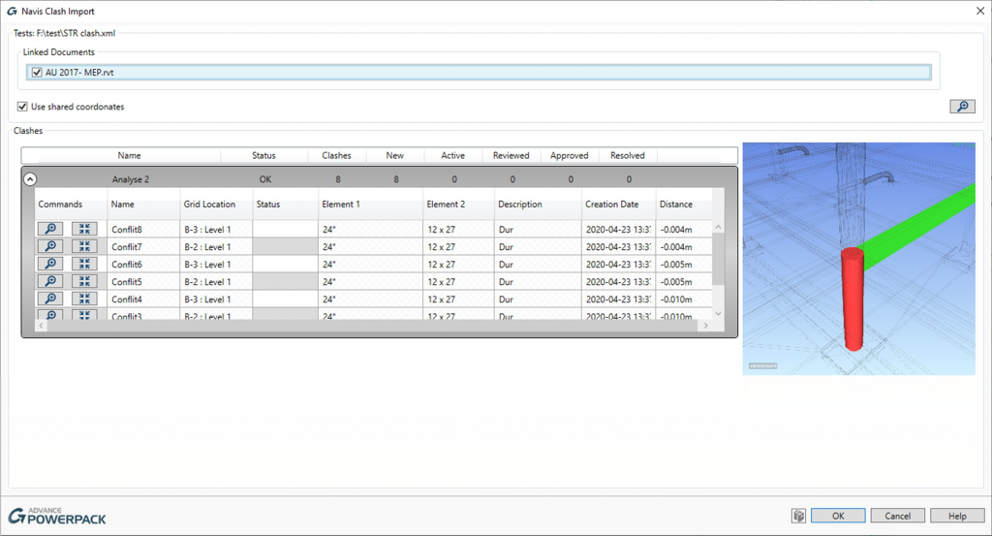Viewport: 992px width, 536px height.
Task: Click the Navis Clash Import title icon
Action: [x=12, y=12]
